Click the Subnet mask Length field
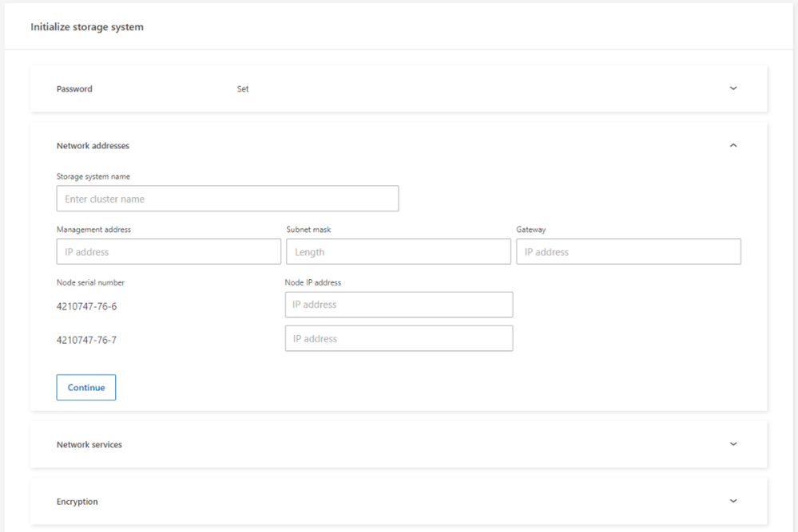798x532 pixels. 398,252
